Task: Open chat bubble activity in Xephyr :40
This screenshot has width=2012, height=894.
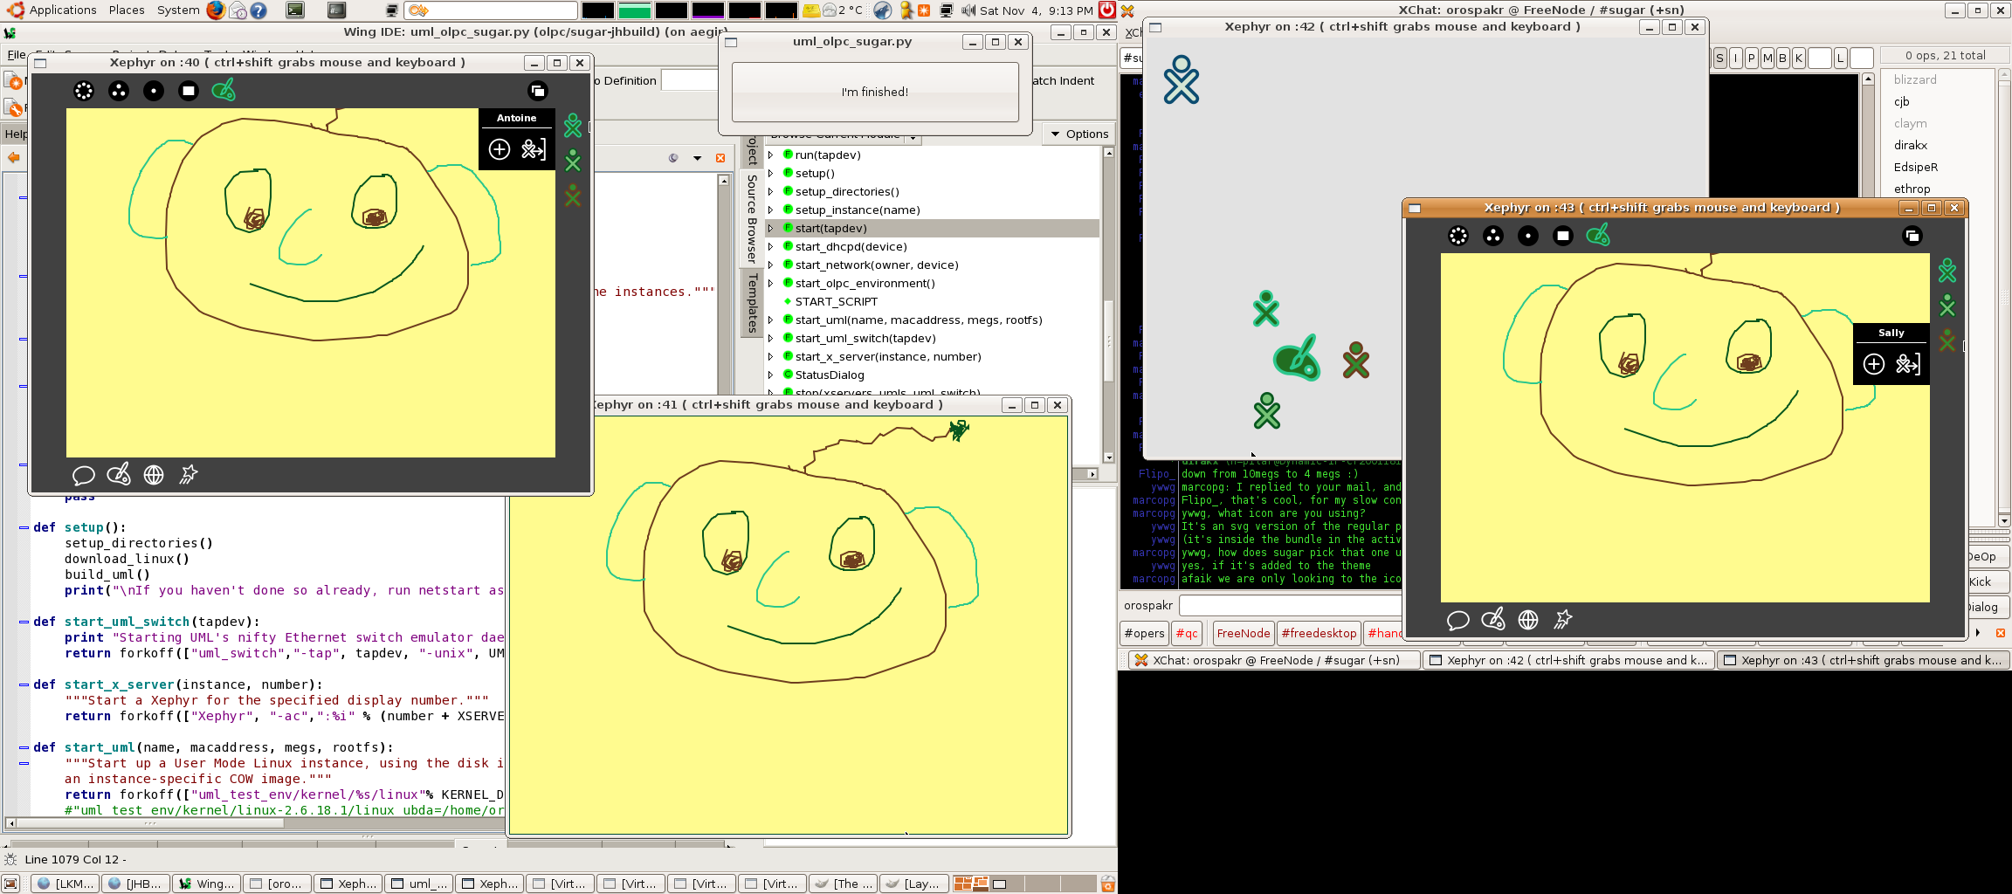Action: tap(84, 475)
